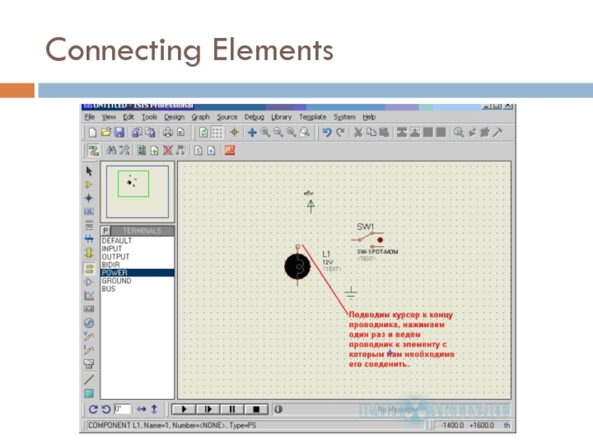Select the Voltage probe tool
This screenshot has height=445, width=593.
coord(89,336)
